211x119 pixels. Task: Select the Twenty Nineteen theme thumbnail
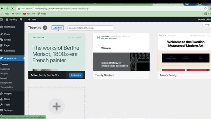point(121,52)
